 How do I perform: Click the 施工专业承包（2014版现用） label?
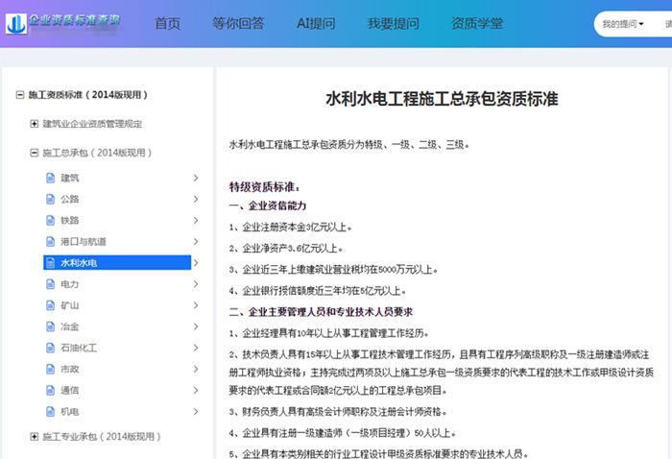(102, 436)
